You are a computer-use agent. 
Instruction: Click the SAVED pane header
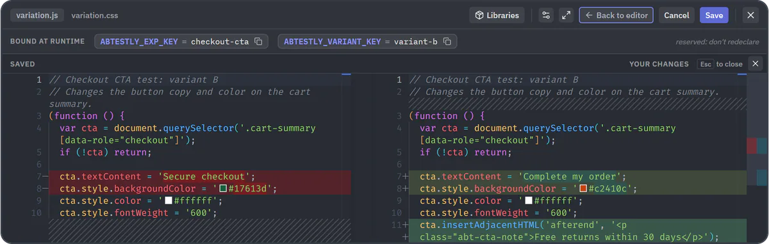click(22, 64)
